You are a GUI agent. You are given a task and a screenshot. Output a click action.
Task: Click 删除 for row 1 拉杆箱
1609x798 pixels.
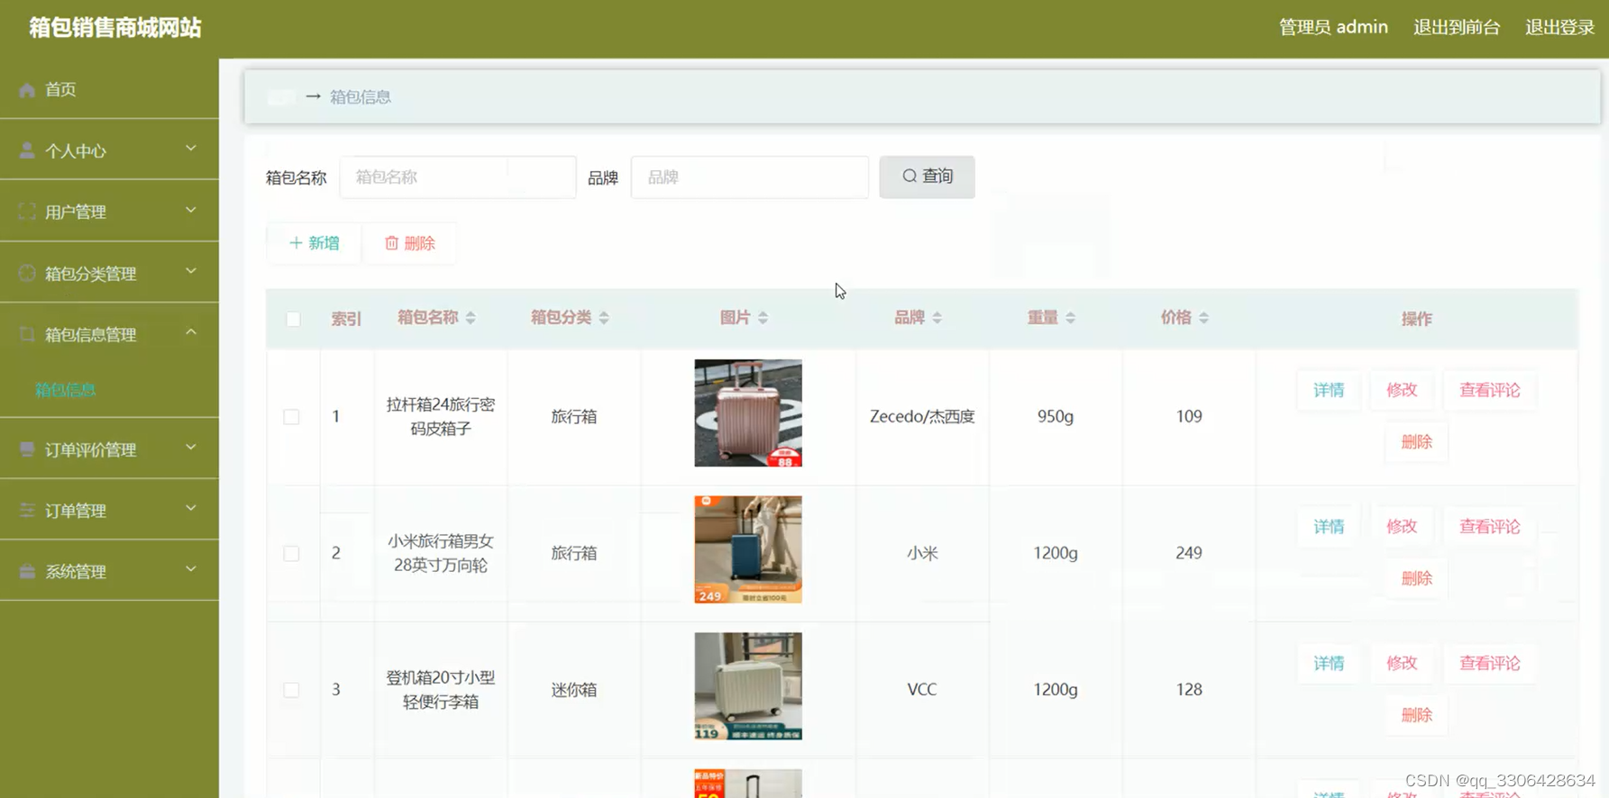click(1416, 442)
